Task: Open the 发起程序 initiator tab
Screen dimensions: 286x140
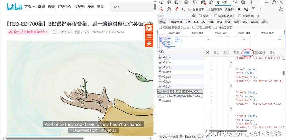Action: coord(260,53)
